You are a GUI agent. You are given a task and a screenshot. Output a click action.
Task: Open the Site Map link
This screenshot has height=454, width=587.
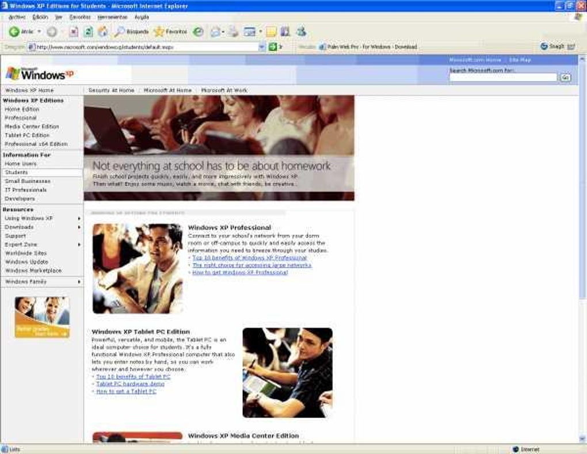pos(520,60)
